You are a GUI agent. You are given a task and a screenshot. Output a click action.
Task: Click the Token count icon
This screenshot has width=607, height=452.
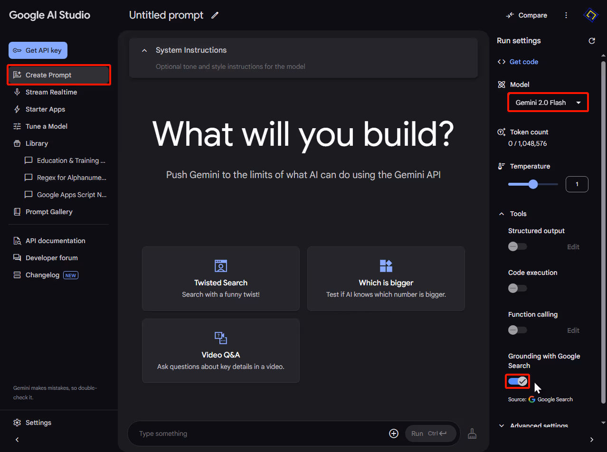(502, 132)
